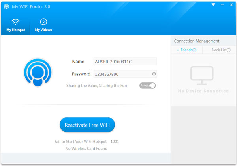This screenshot has height=166, width=237.
Task: Click the Connection Management header
Action: click(196, 41)
